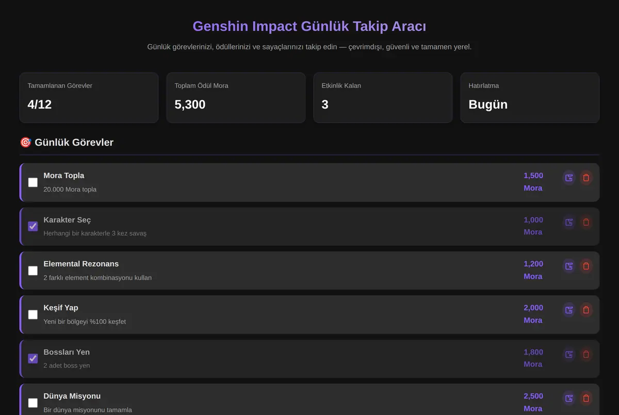
Task: Click 'Bir dünya misyonunu tamamla' text
Action: [x=88, y=410]
